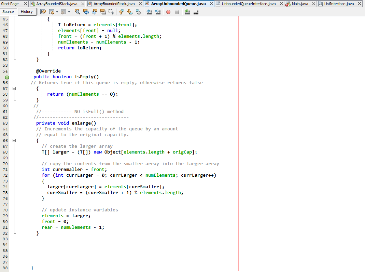
Task: Click 'public boolean isEmpty()' declaration
Action: (66, 77)
